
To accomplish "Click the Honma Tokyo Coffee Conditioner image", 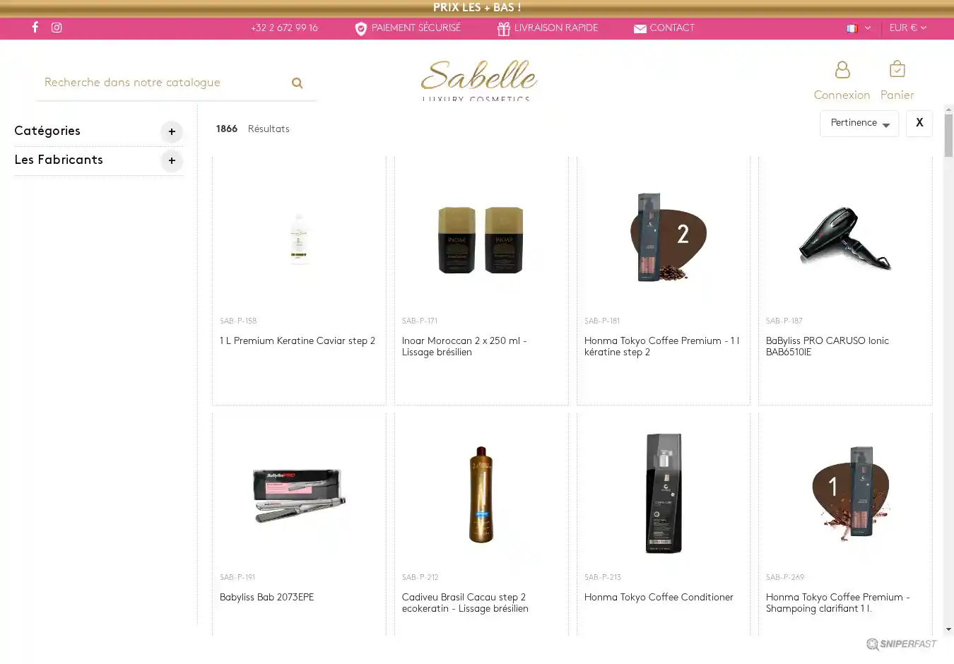I will [663, 493].
